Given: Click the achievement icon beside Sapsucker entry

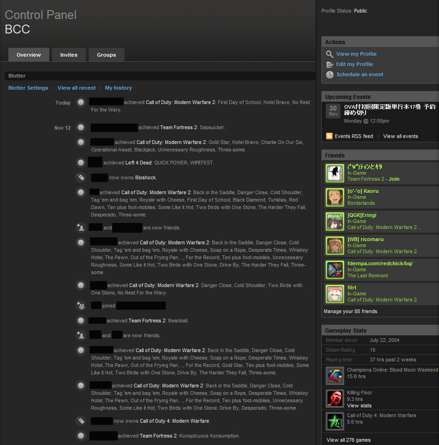Looking at the screenshot, I should click(81, 127).
